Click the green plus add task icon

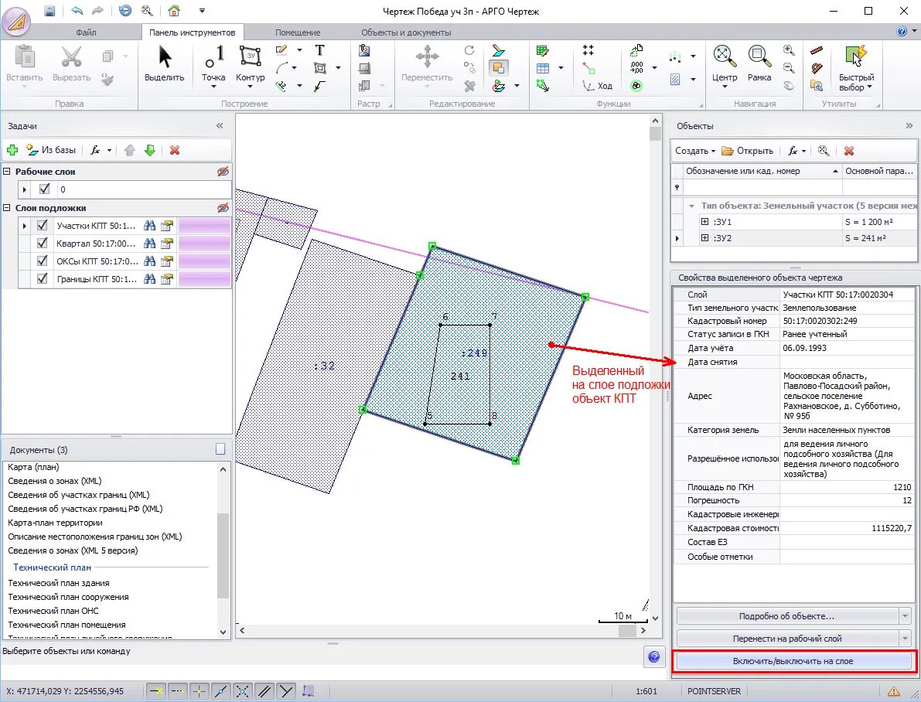pos(12,151)
